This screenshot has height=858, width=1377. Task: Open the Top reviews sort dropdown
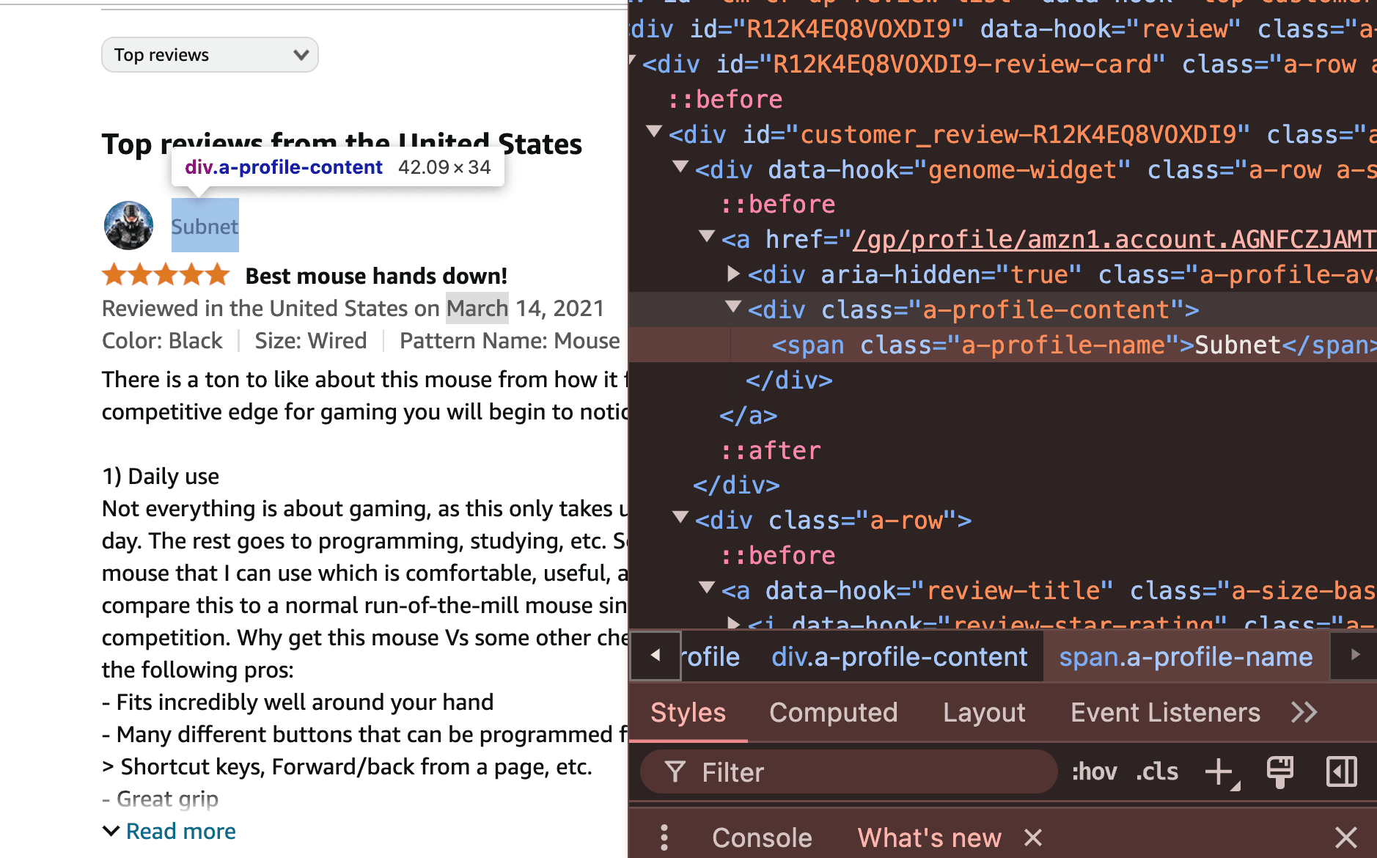click(210, 55)
